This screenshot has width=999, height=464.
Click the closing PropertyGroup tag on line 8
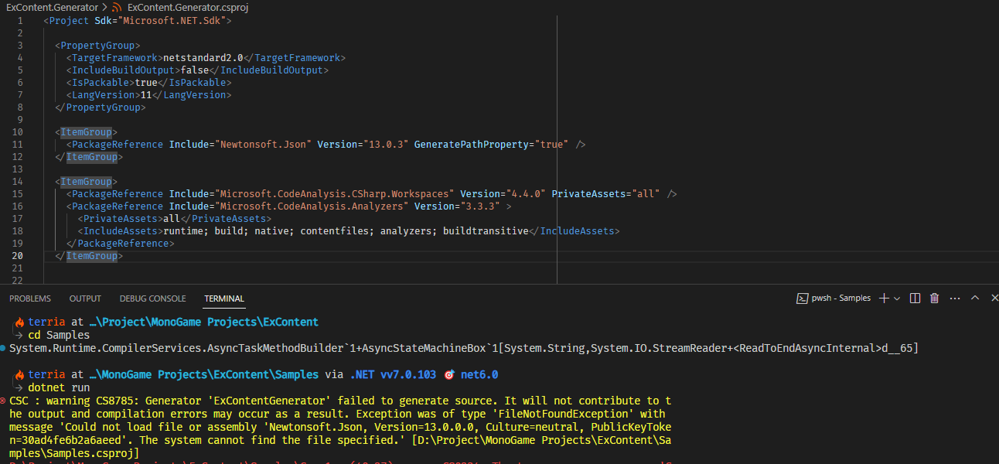(101, 107)
